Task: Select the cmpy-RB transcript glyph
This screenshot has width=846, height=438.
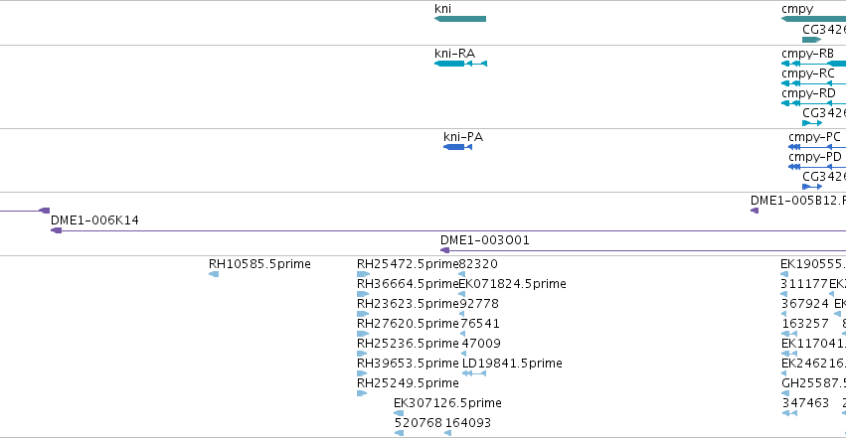Action: click(x=813, y=64)
